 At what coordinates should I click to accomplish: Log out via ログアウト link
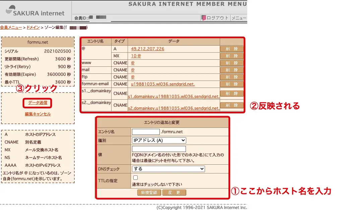tap(217, 18)
